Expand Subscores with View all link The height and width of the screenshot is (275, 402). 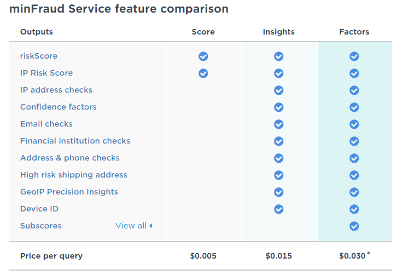click(x=131, y=226)
